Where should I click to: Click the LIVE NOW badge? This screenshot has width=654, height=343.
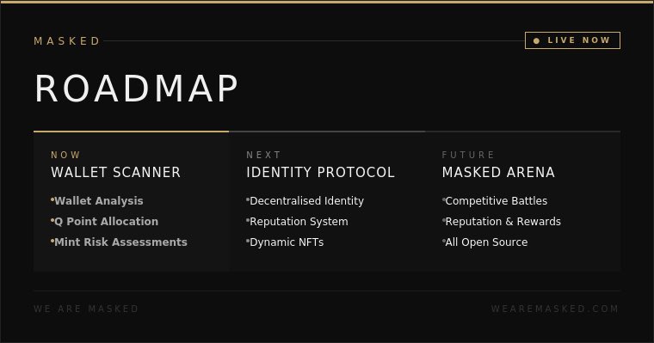coord(572,40)
